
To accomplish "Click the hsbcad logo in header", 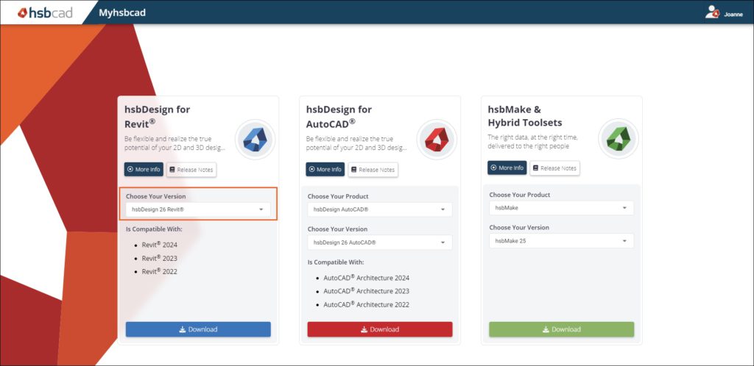I will coord(45,12).
